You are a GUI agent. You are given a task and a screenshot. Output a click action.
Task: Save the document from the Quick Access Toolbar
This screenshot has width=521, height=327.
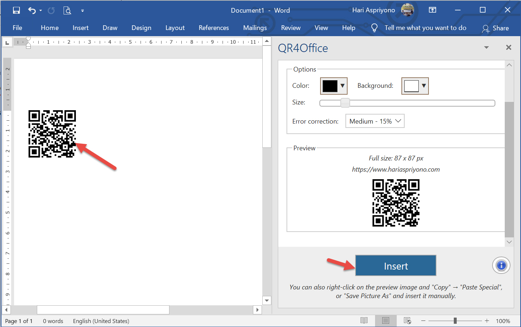pyautogui.click(x=16, y=10)
